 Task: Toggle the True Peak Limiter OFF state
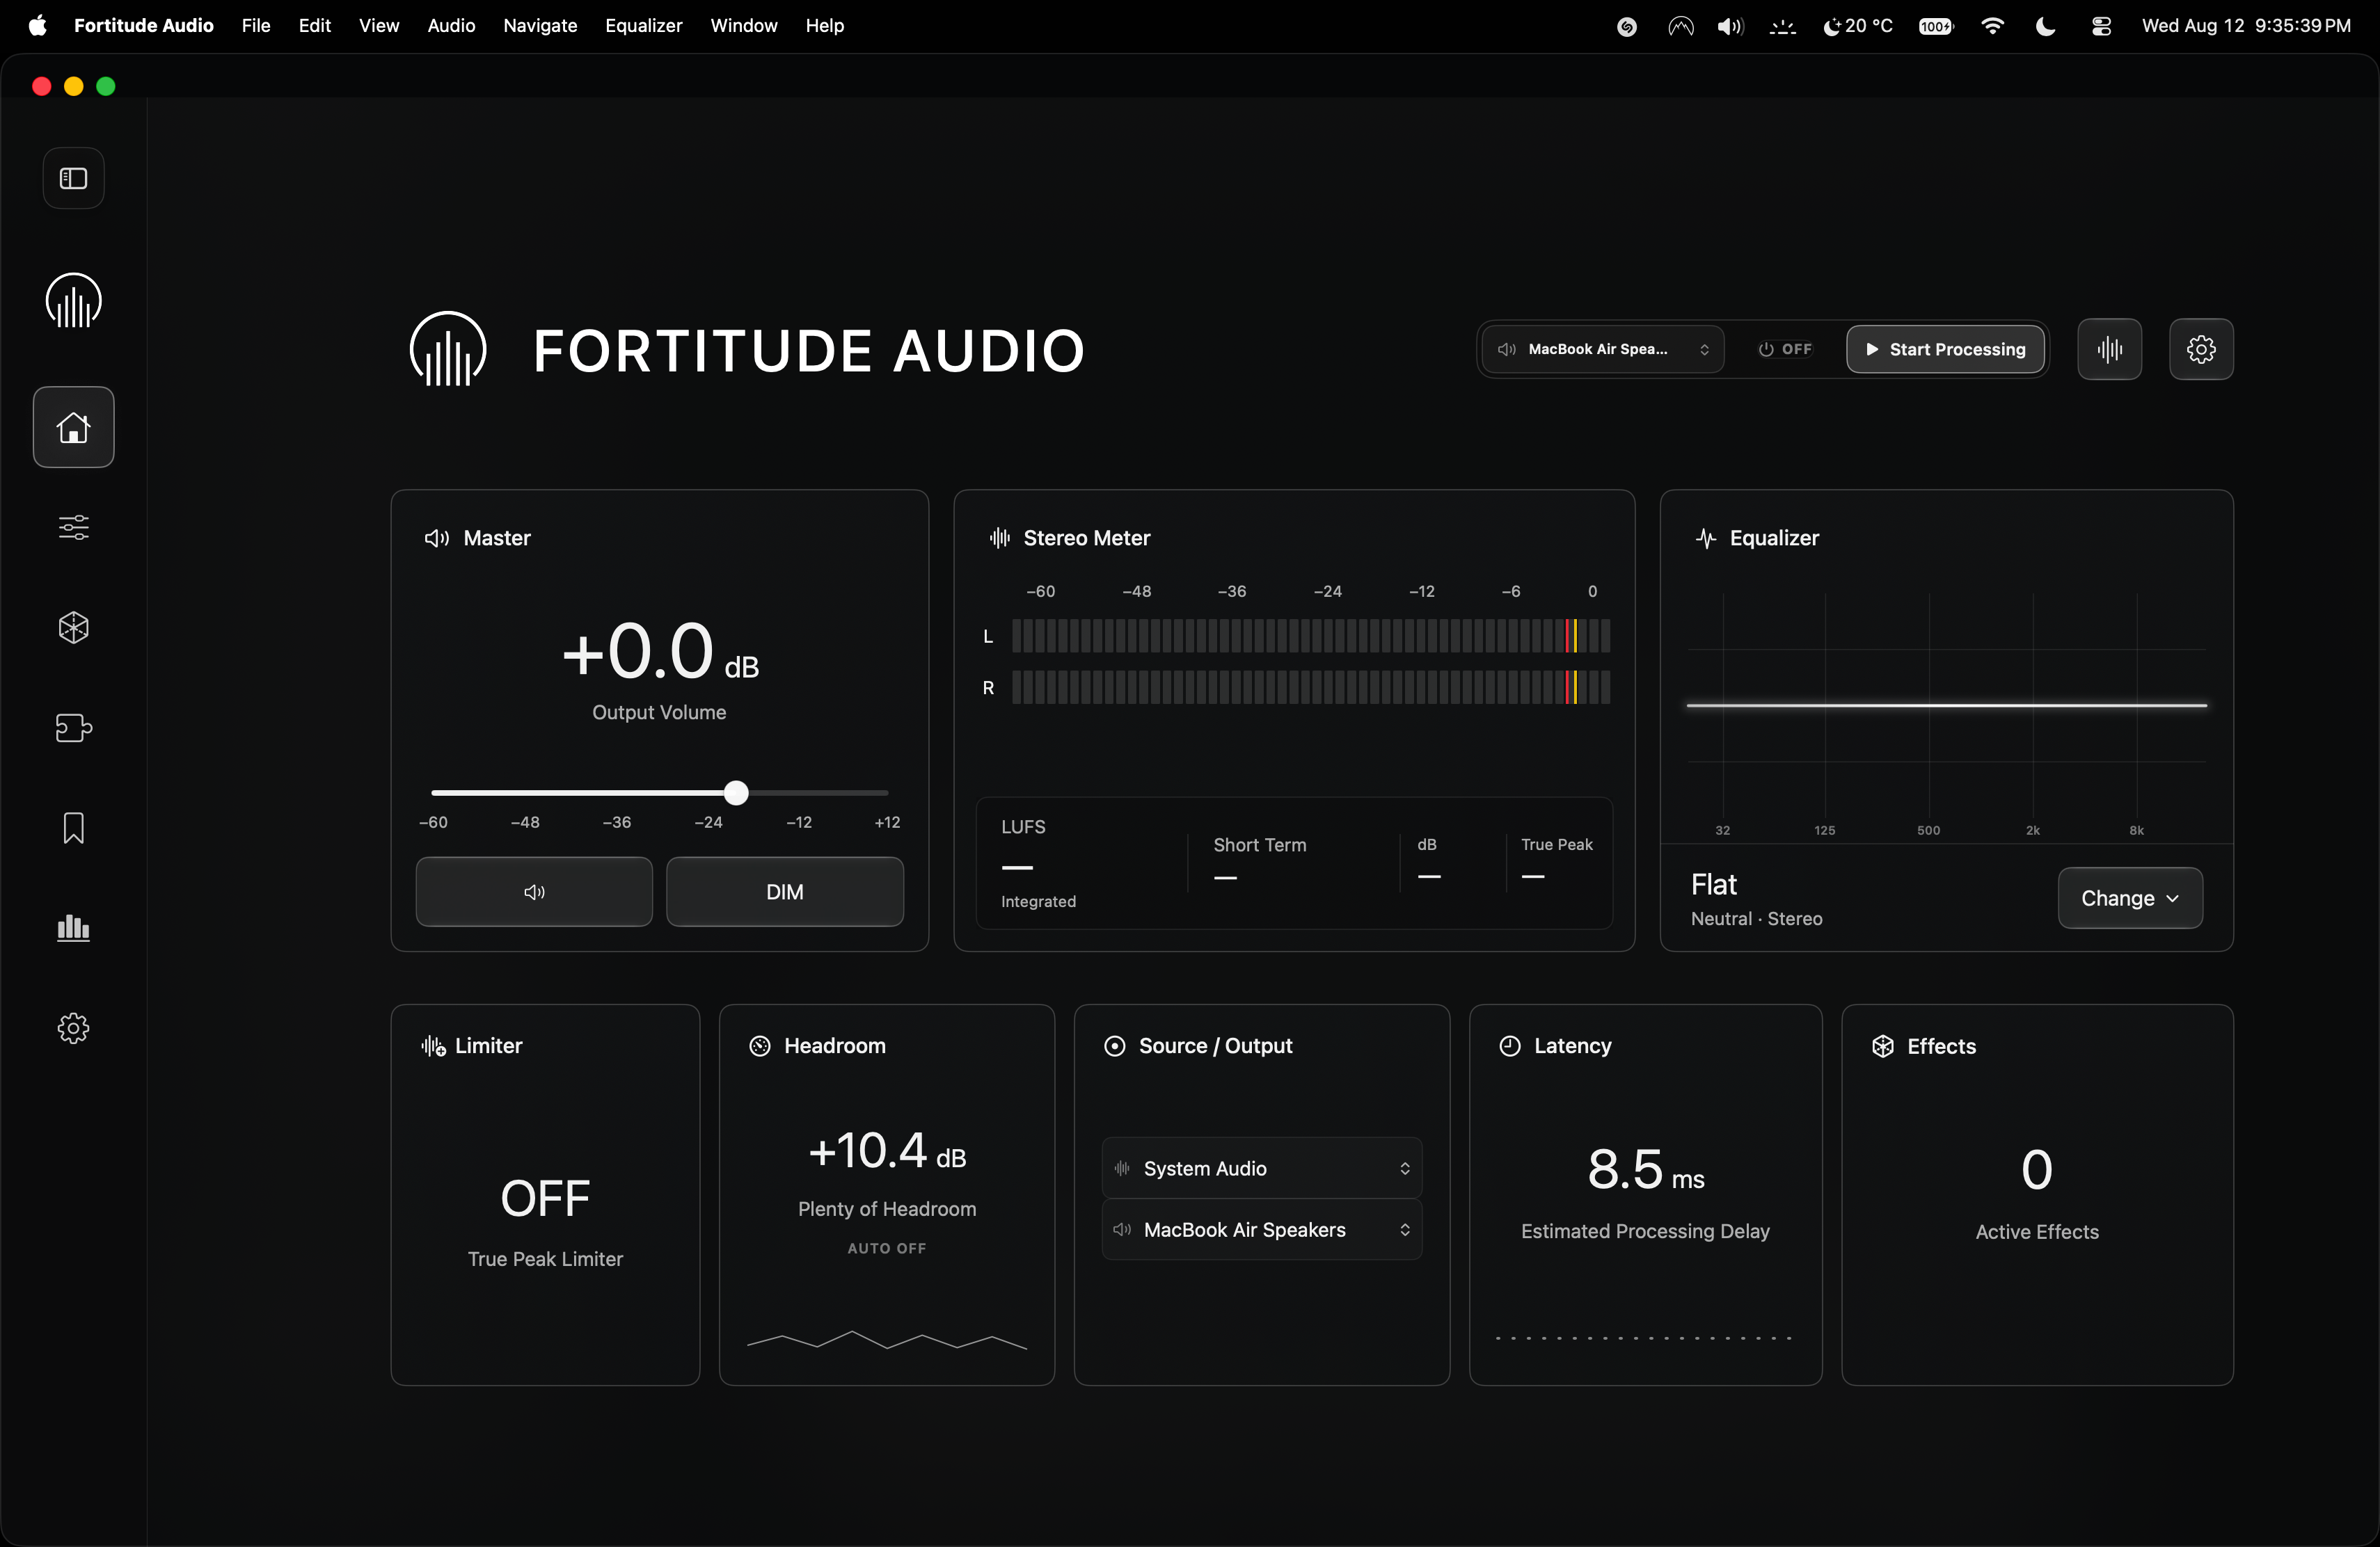point(545,1197)
